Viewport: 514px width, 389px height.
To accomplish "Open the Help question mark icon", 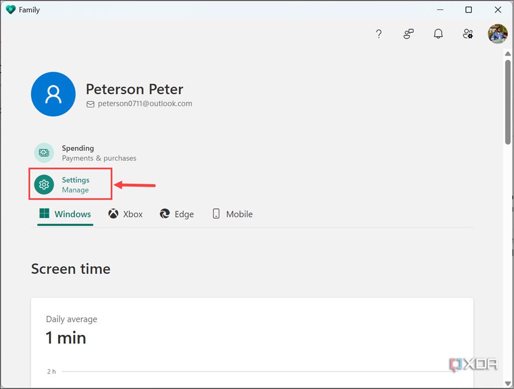I will [378, 34].
